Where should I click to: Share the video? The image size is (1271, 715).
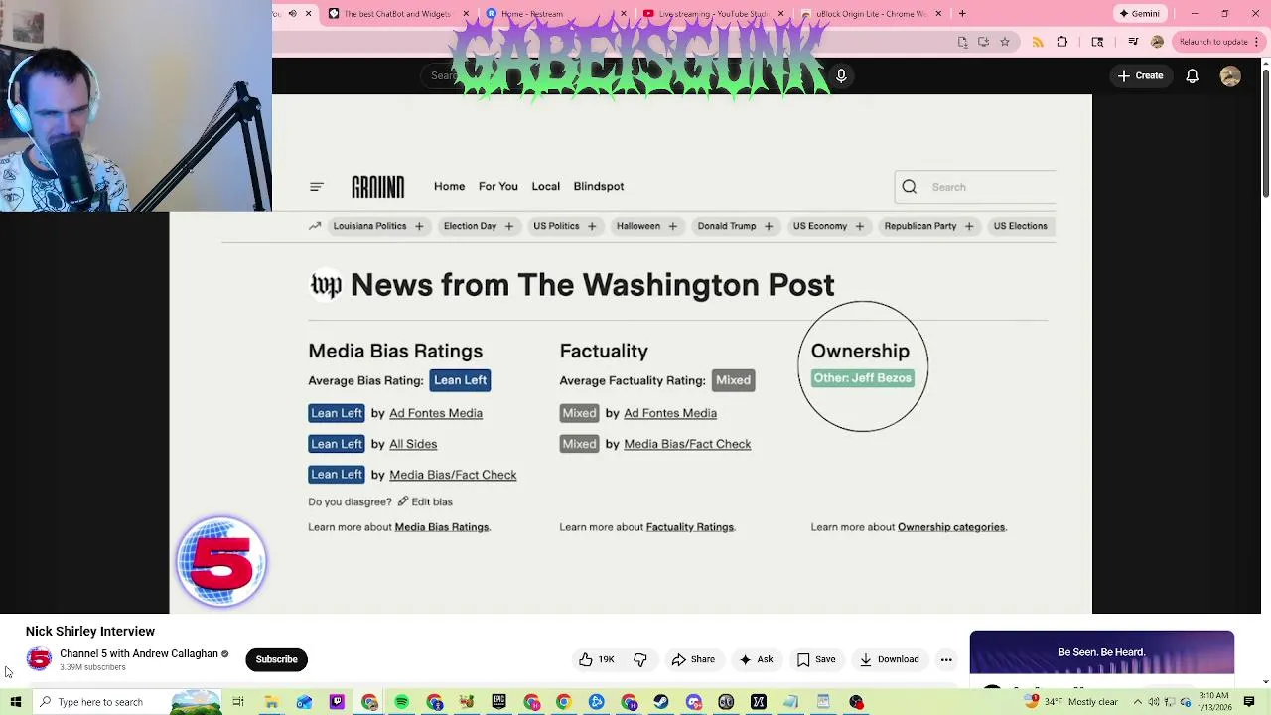coord(693,659)
